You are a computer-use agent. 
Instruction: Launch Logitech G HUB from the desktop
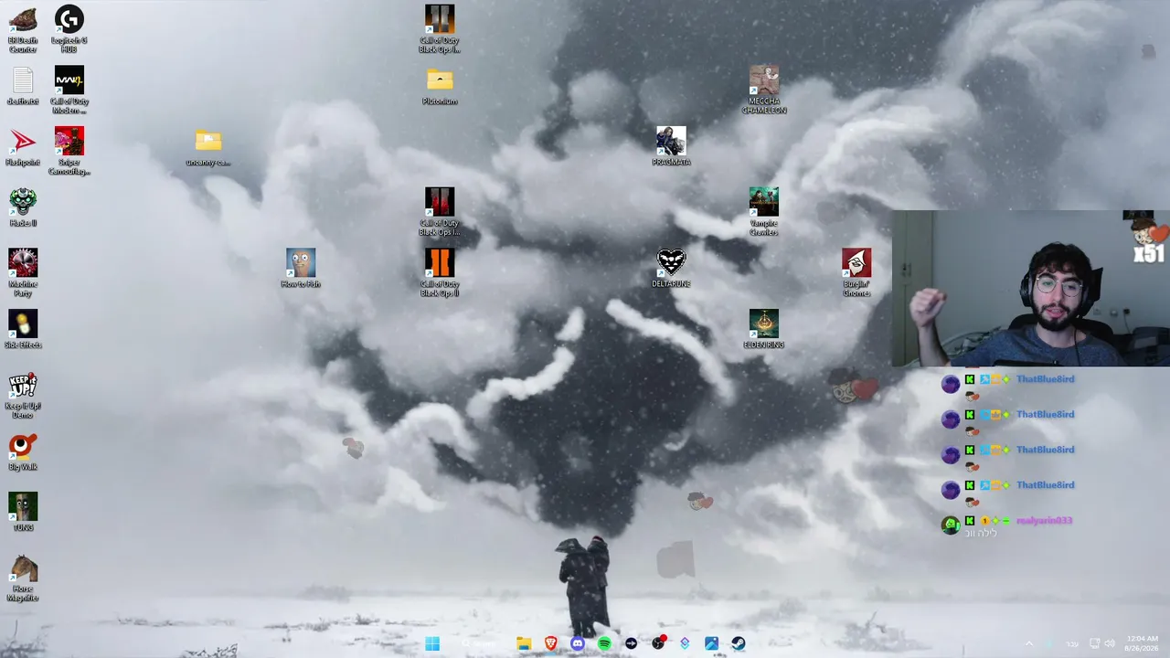click(69, 29)
